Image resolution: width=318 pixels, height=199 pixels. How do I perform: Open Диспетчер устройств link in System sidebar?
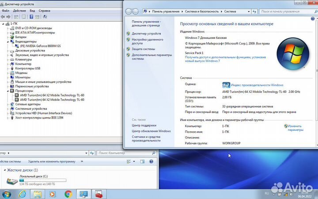[x=146, y=34]
